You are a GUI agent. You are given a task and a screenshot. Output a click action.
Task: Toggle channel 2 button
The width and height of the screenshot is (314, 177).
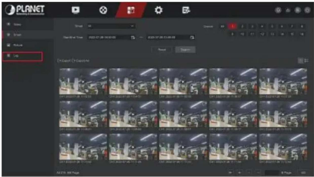coord(243,26)
